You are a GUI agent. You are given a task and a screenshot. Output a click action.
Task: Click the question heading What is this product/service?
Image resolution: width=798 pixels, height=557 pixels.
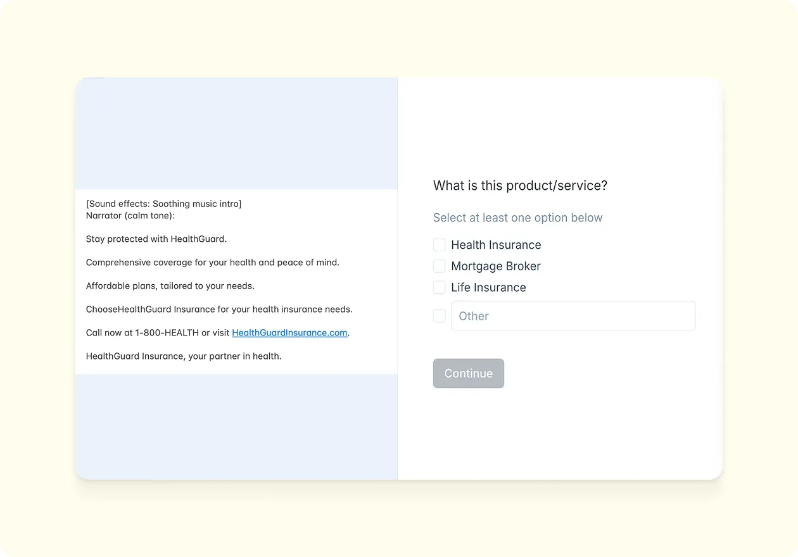pyautogui.click(x=519, y=185)
